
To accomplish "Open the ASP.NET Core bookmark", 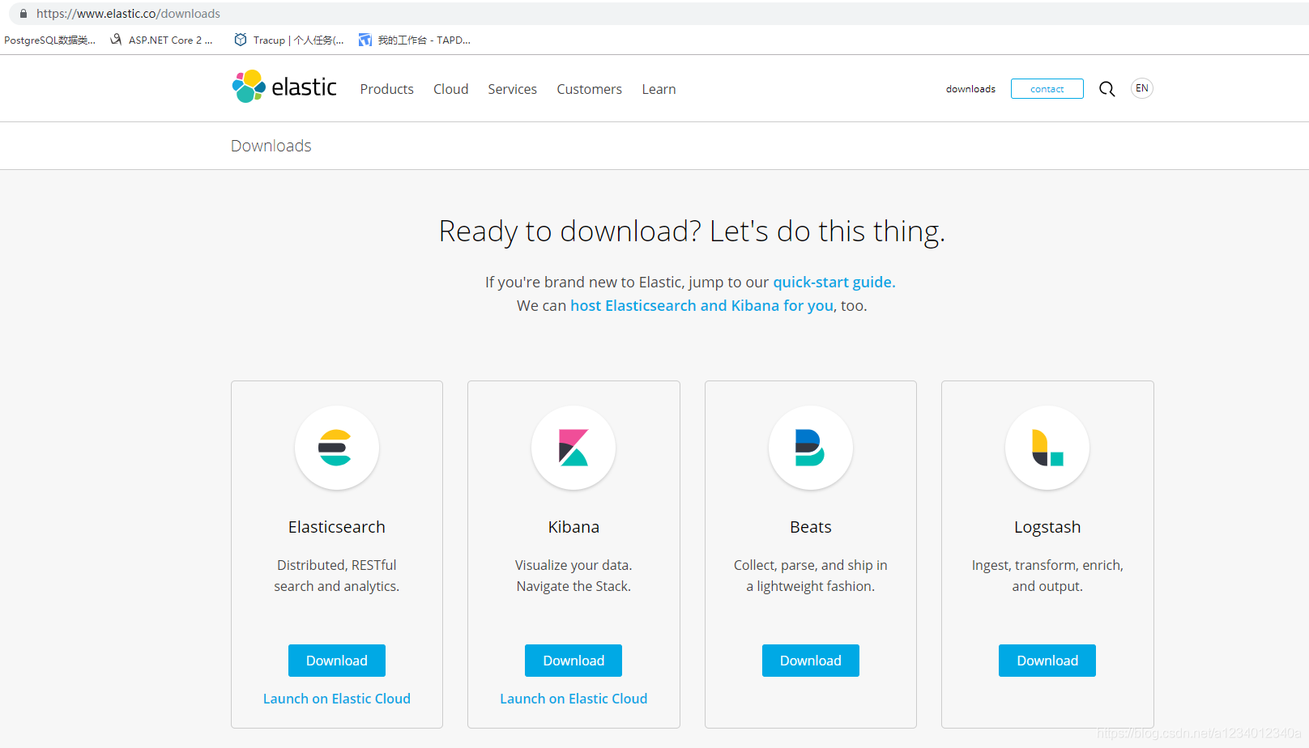I will [x=162, y=40].
